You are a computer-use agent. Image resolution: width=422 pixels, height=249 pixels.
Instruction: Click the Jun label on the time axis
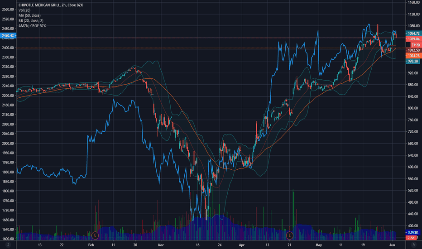(393, 245)
